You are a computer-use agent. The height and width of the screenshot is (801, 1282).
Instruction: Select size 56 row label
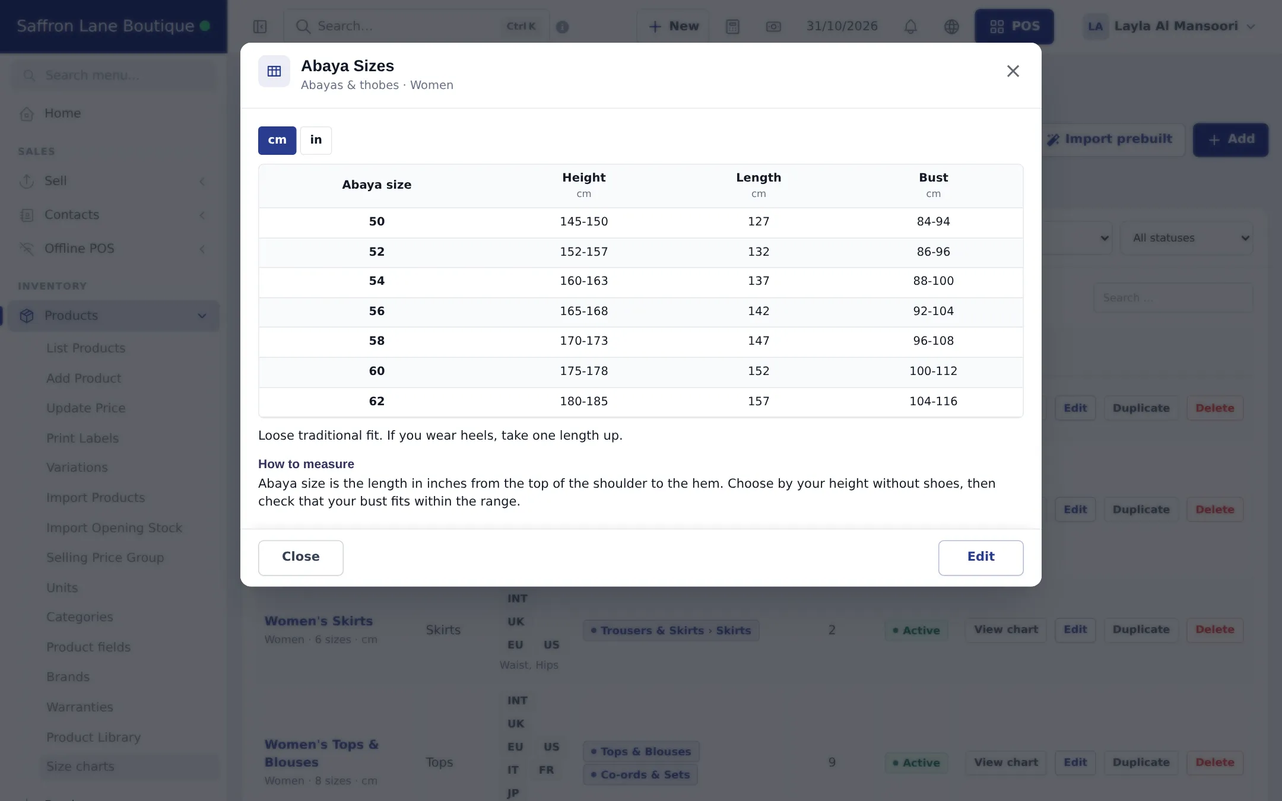click(x=377, y=311)
